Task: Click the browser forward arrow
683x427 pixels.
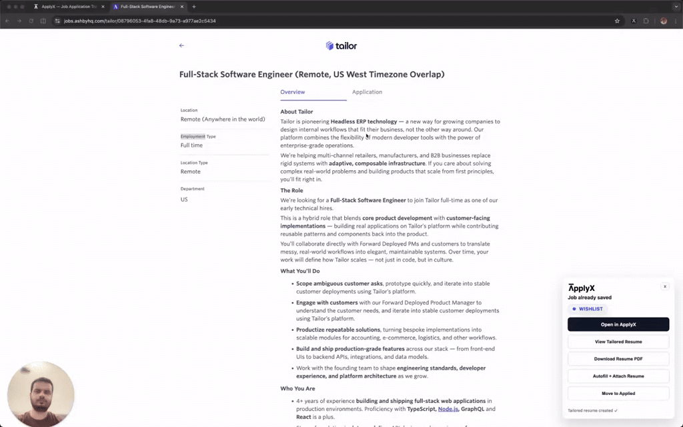Action: coord(19,21)
